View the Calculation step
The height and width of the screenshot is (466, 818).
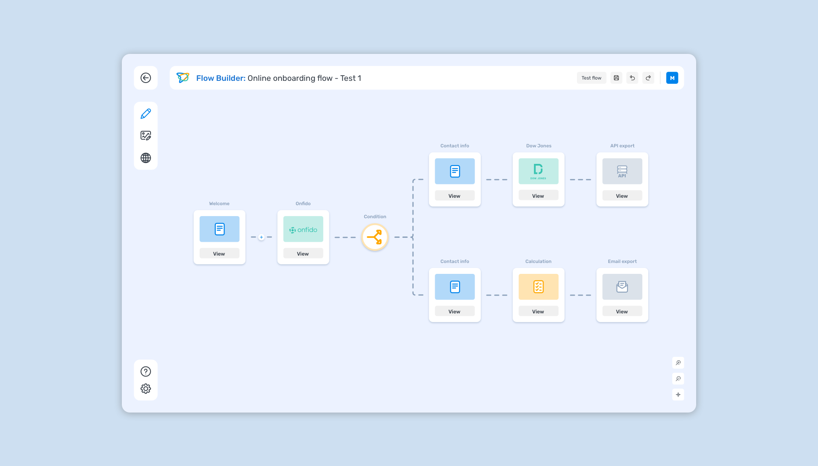(538, 311)
